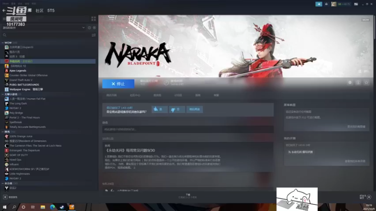The width and height of the screenshot is (376, 211).
Task: Select PUBG: BATTLEGROUNDS
Action: tap(24, 85)
